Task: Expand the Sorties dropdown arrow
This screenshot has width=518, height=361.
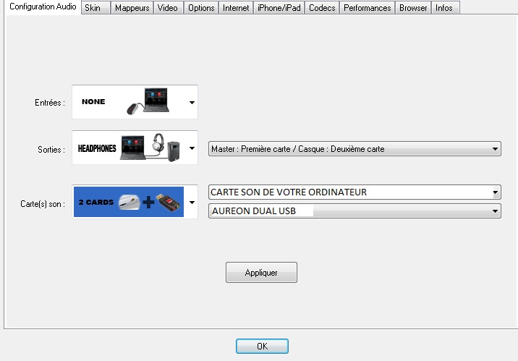Action: [x=192, y=148]
